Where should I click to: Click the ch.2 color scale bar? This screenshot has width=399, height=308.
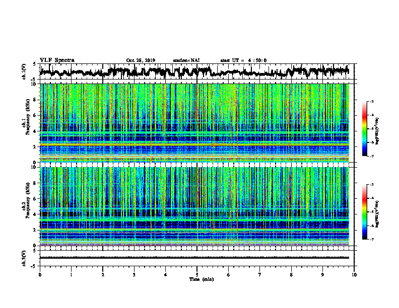pos(364,212)
